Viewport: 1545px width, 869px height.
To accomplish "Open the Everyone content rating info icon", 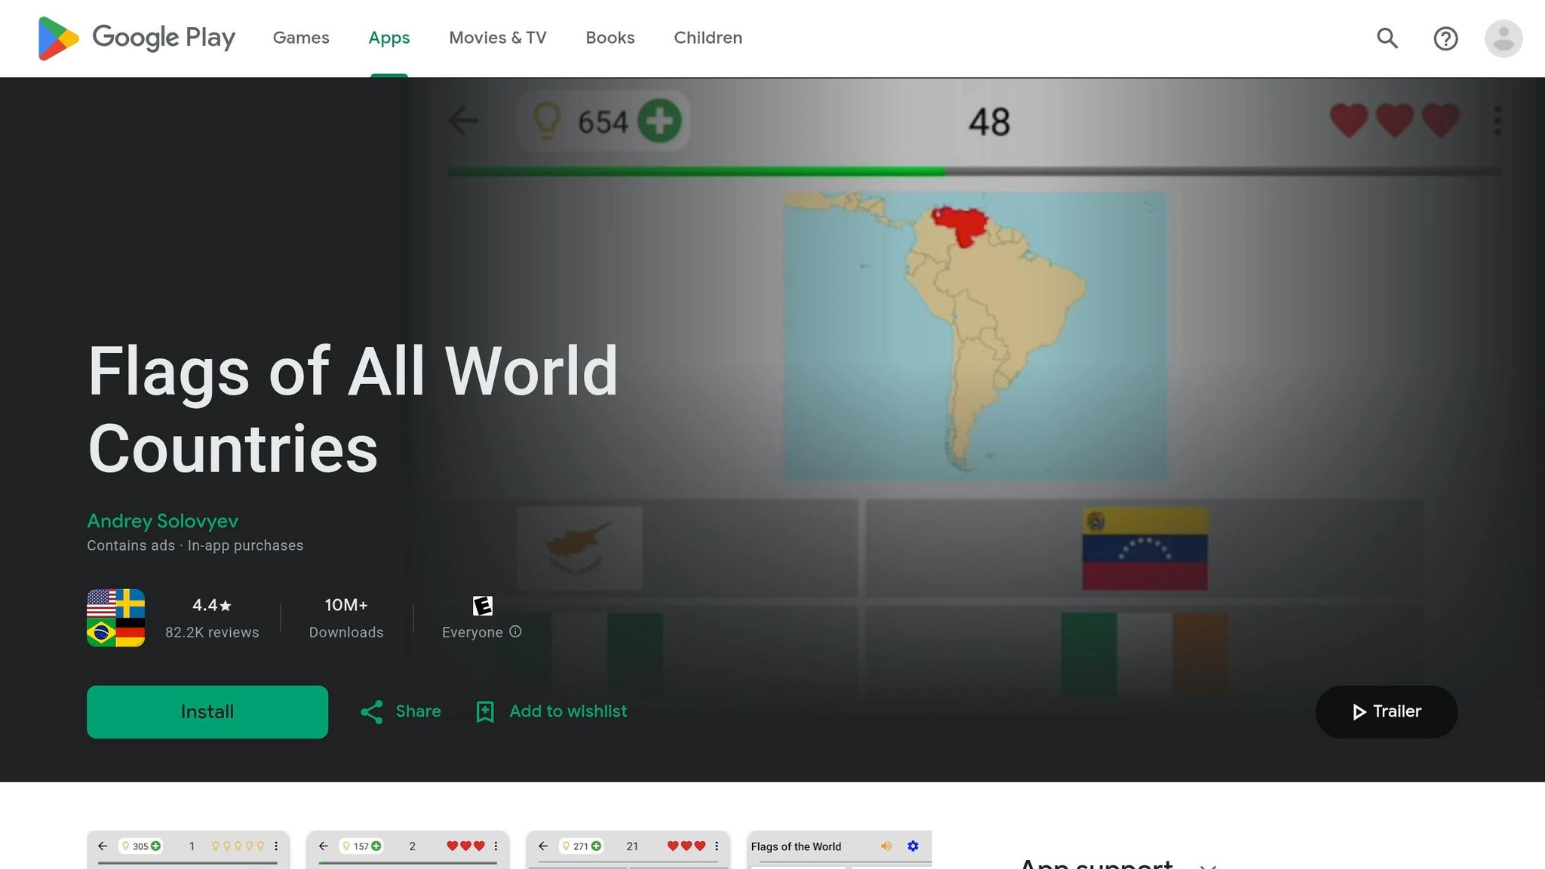I will pos(515,632).
